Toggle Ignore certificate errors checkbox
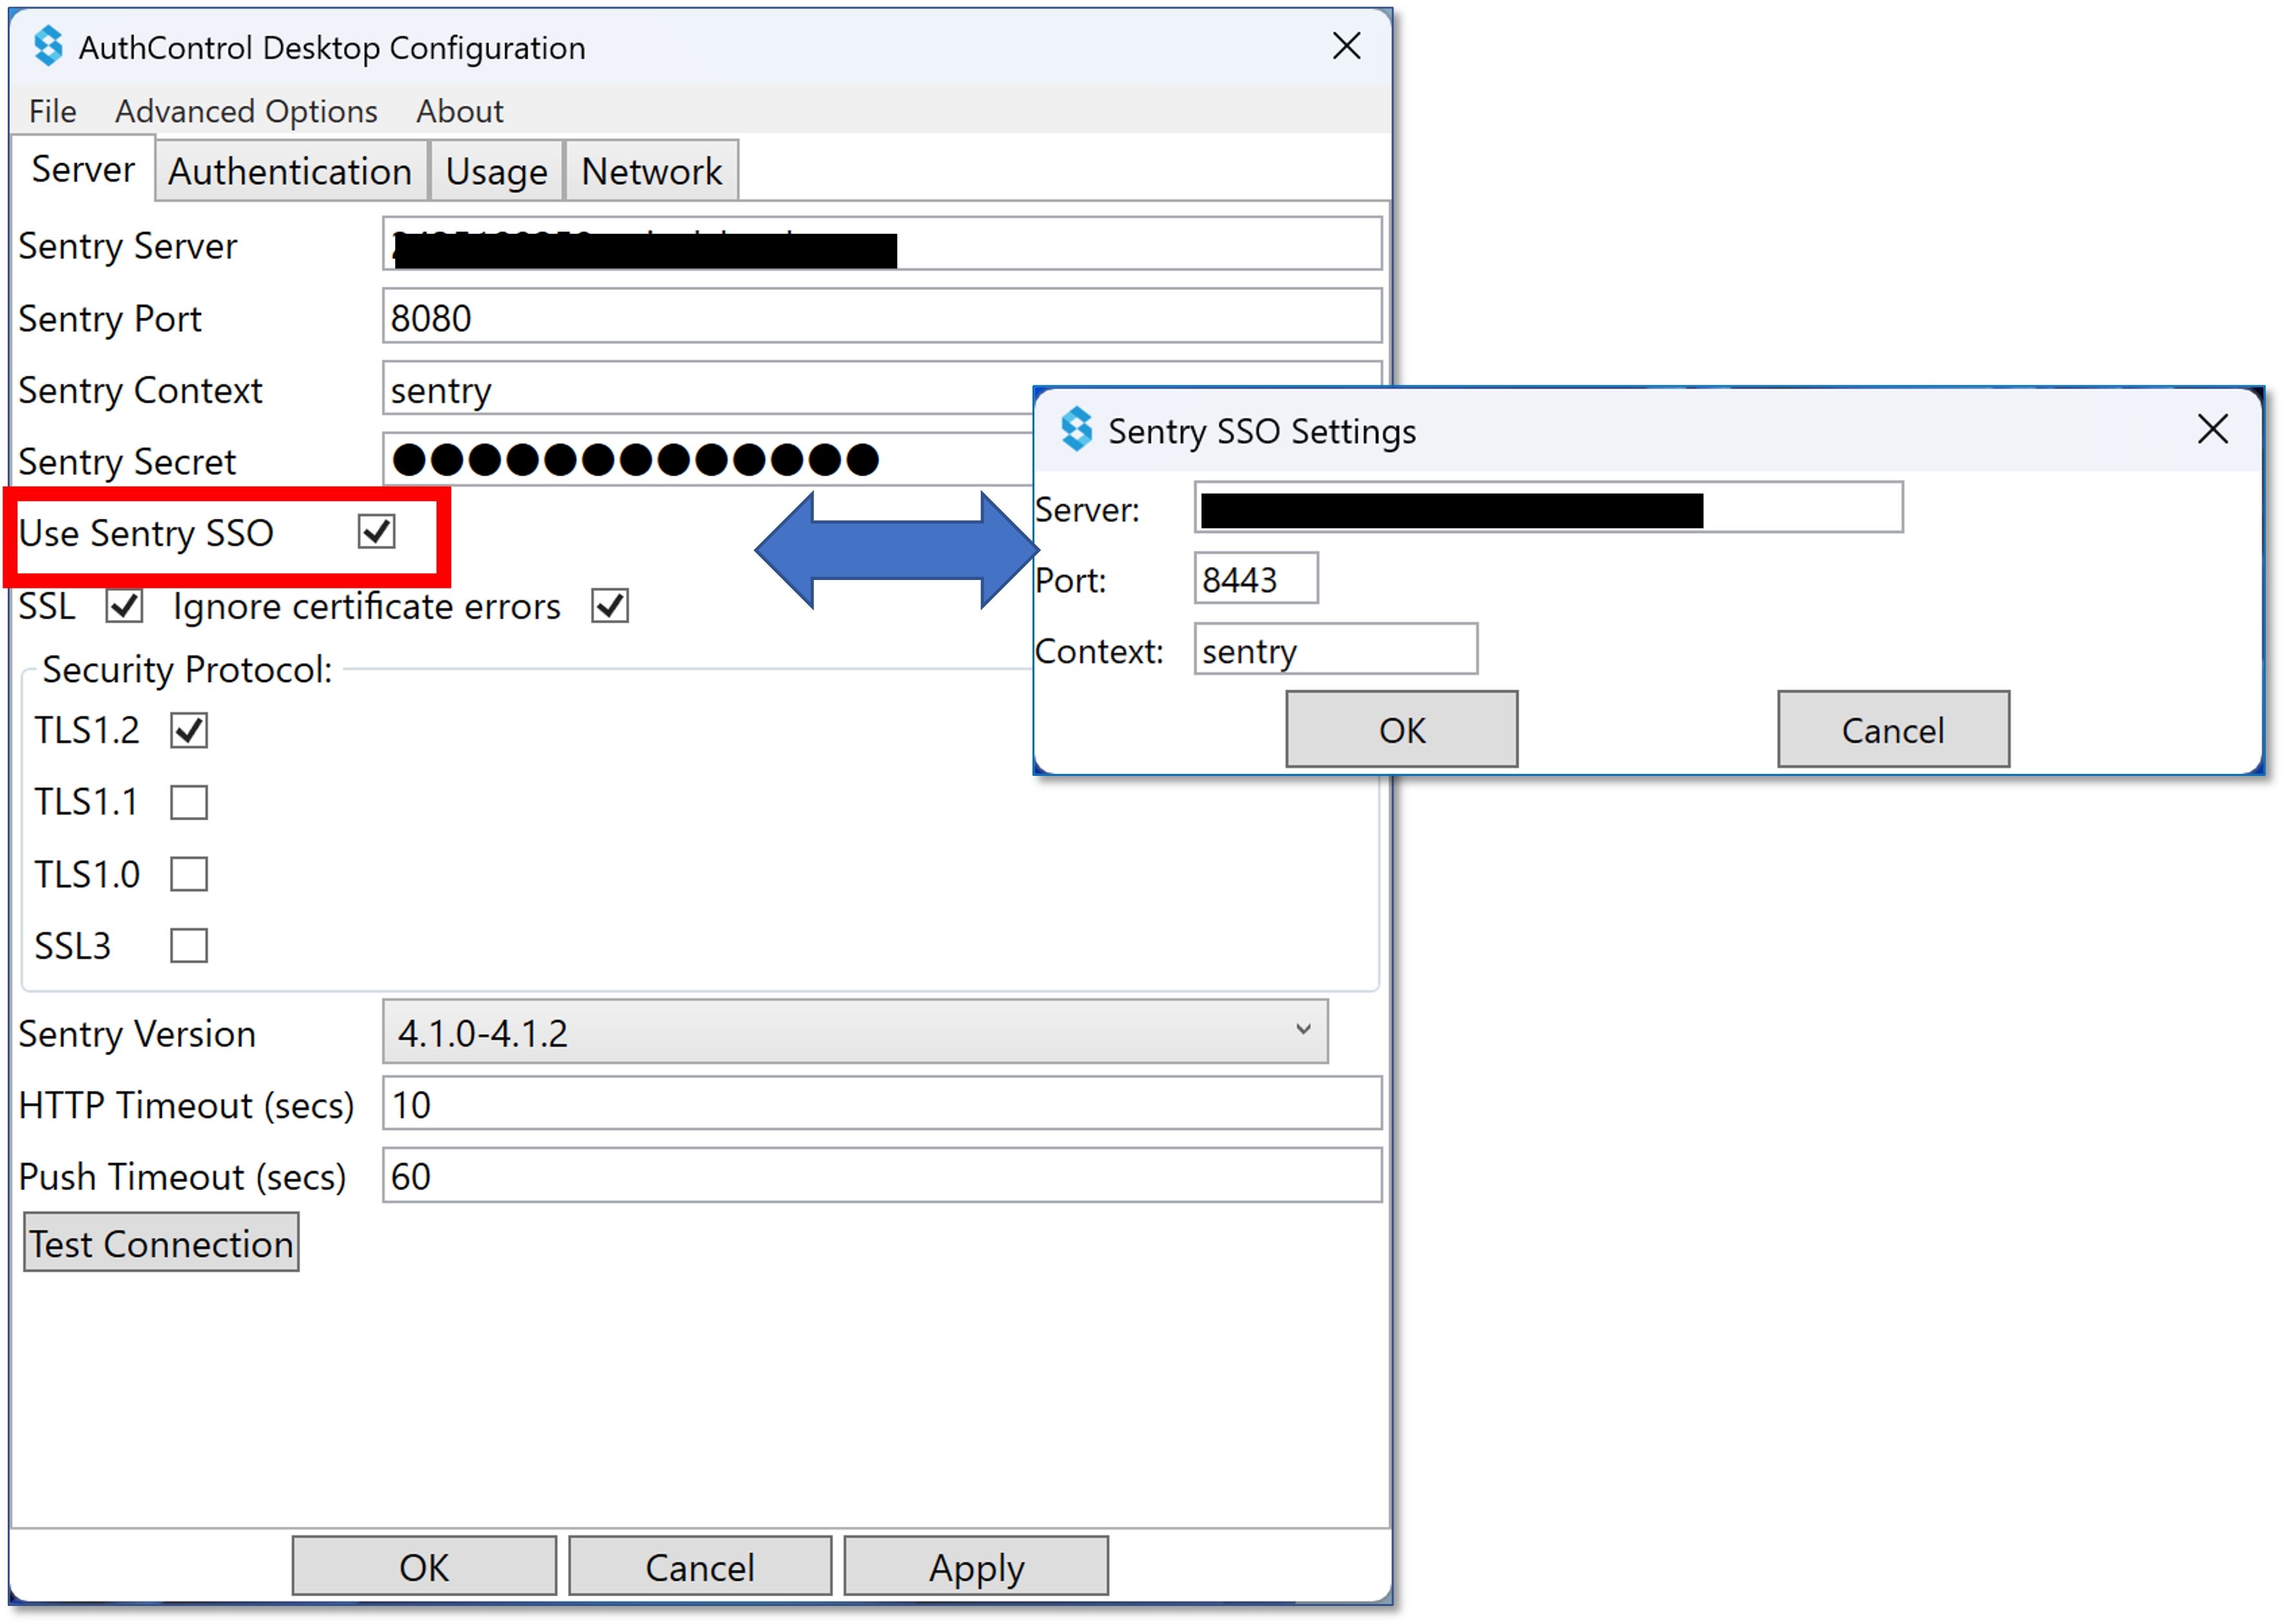 click(610, 606)
